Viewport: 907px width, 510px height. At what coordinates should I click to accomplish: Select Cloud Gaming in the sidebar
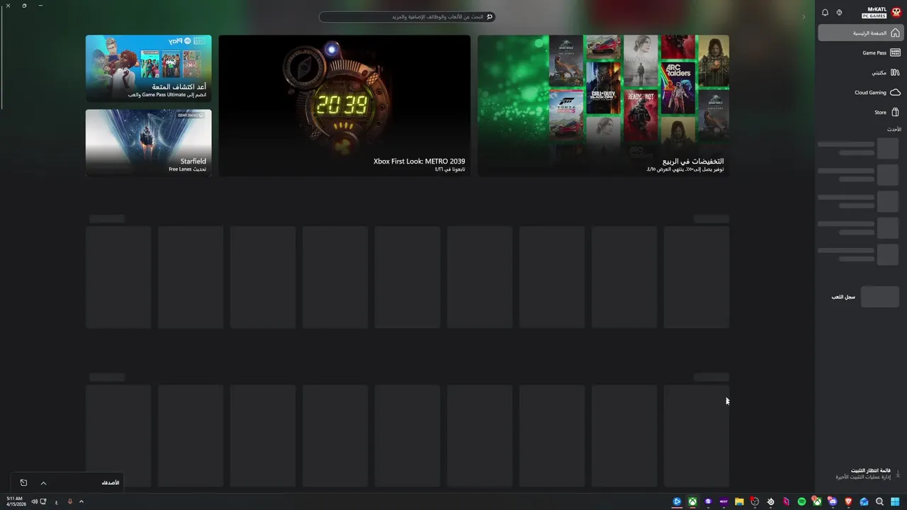860,92
